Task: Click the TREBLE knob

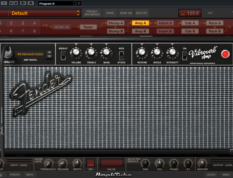Action: [x=91, y=52]
